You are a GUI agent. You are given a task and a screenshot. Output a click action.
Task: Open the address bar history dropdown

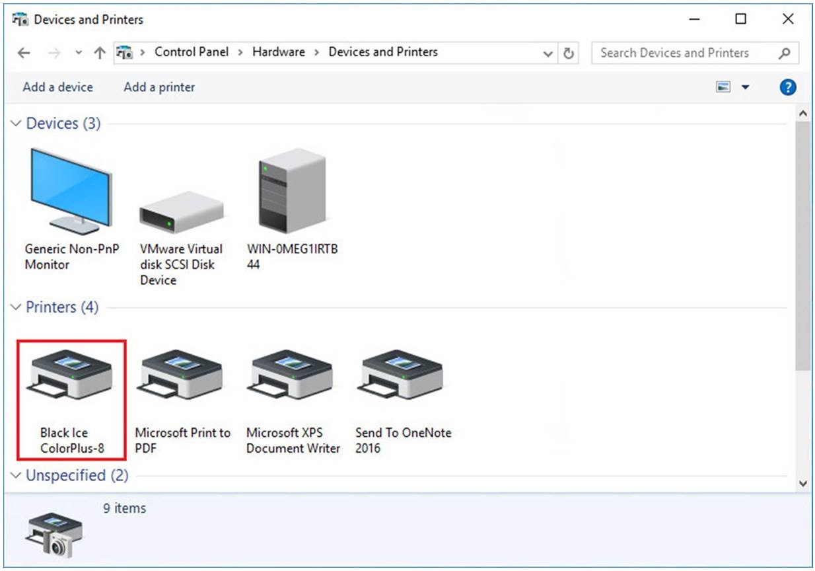(x=548, y=54)
